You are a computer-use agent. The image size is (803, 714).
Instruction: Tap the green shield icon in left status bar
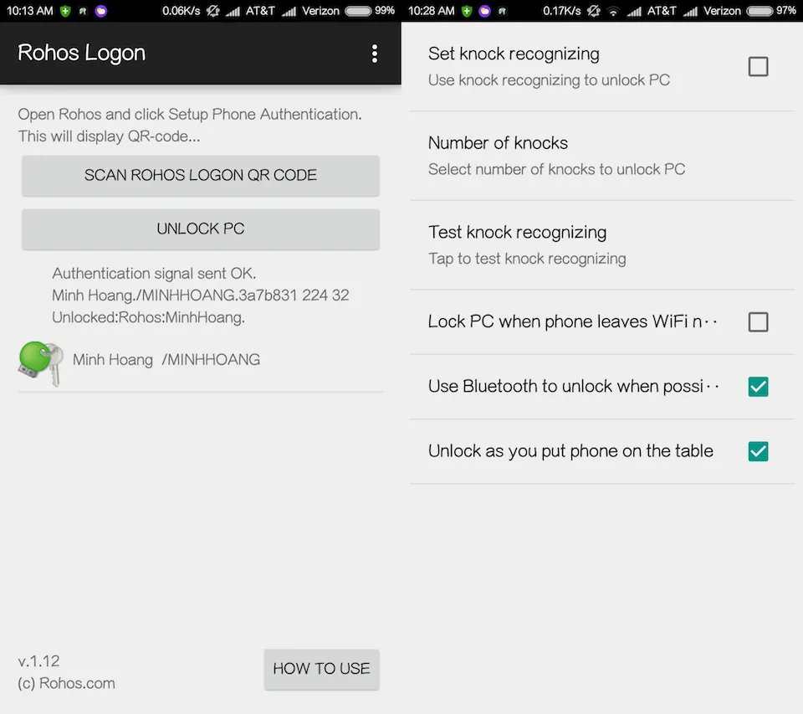(x=65, y=11)
